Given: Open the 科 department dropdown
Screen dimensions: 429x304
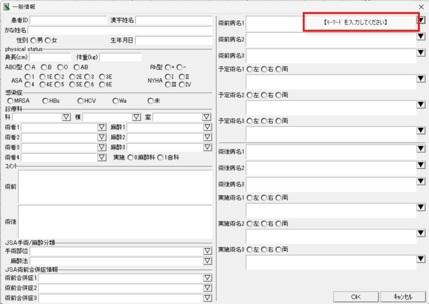Looking at the screenshot, I should tap(66, 117).
